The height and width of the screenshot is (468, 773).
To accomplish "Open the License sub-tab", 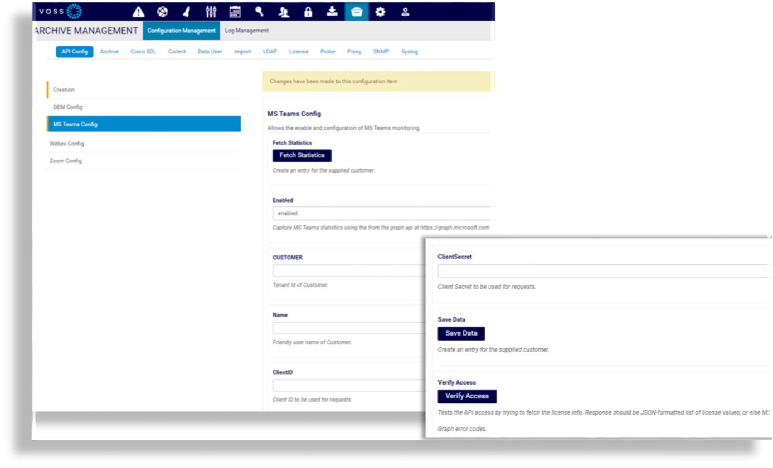I will click(299, 52).
